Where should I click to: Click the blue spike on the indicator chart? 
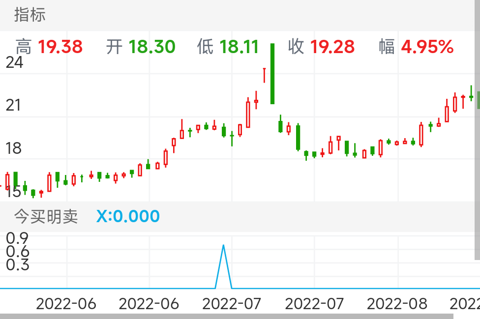pyautogui.click(x=223, y=266)
